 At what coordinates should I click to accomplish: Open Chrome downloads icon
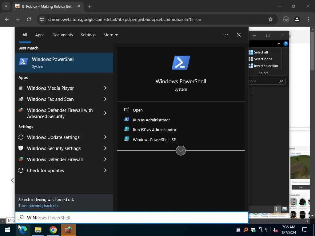point(286,19)
